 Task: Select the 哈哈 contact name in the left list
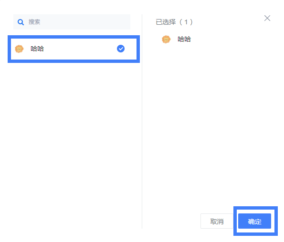click(x=37, y=49)
